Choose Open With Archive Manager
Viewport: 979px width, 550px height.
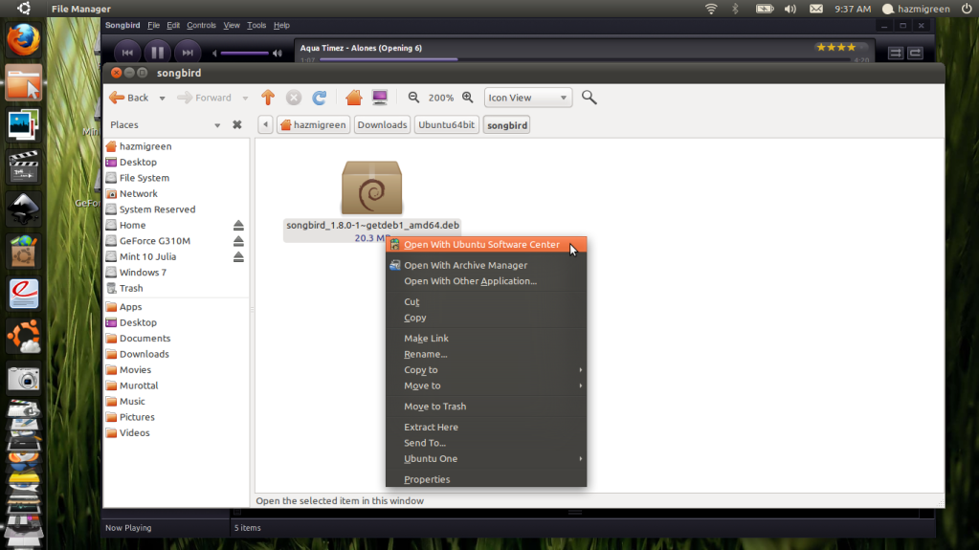click(486, 265)
